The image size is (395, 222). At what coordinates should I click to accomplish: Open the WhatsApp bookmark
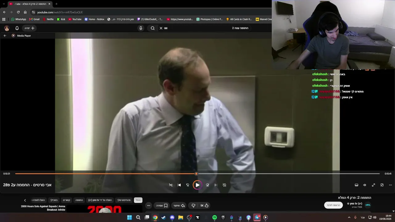point(19,19)
